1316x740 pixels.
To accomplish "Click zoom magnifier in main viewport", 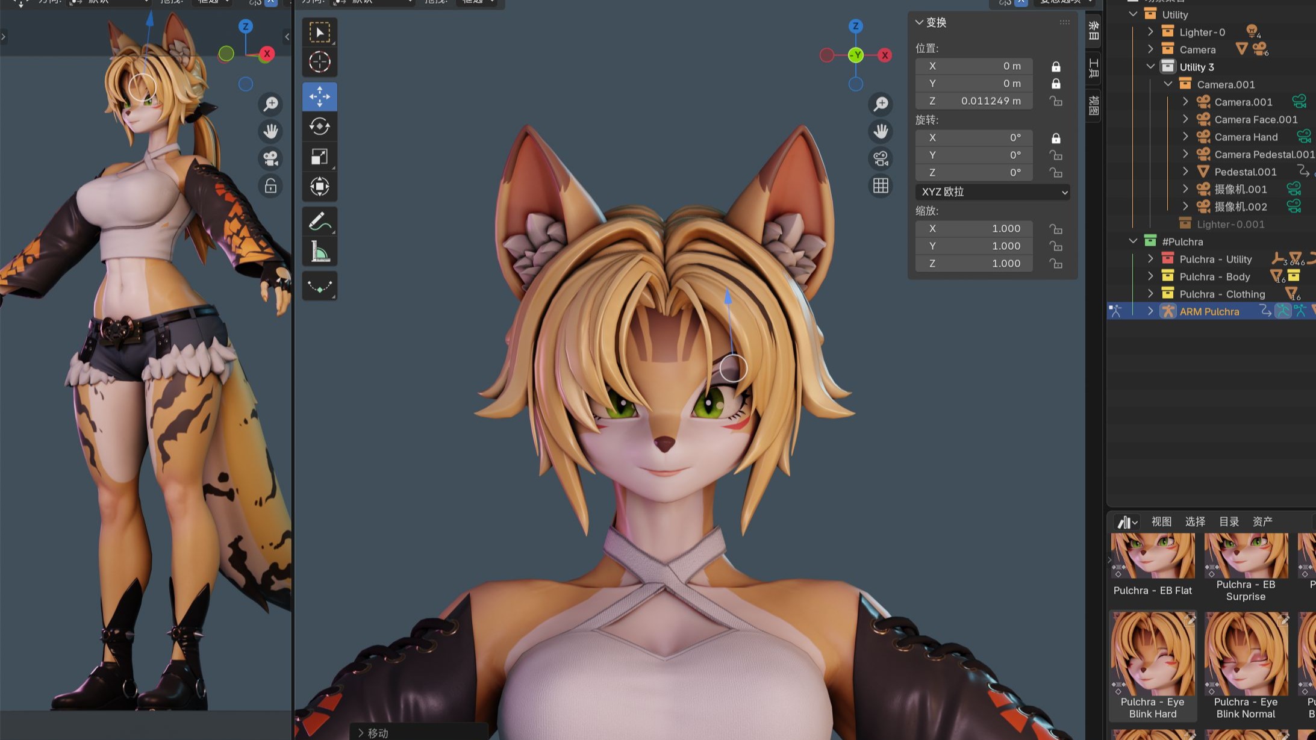I will 881,104.
